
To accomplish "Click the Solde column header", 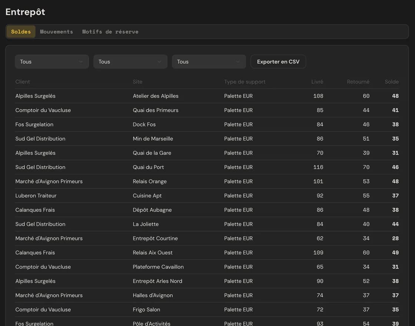I will pyautogui.click(x=392, y=82).
